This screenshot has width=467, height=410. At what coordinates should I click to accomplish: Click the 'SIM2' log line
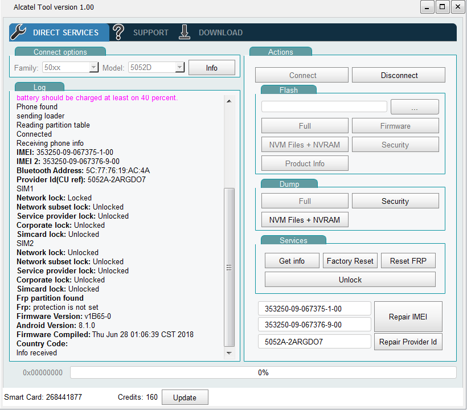[25, 243]
